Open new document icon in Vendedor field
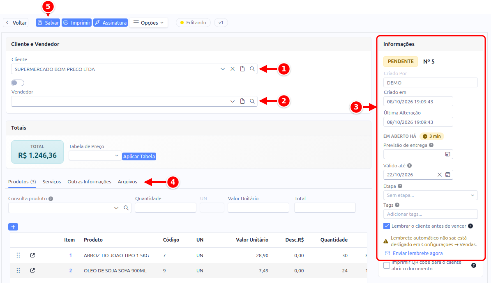The image size is (491, 283). click(242, 101)
